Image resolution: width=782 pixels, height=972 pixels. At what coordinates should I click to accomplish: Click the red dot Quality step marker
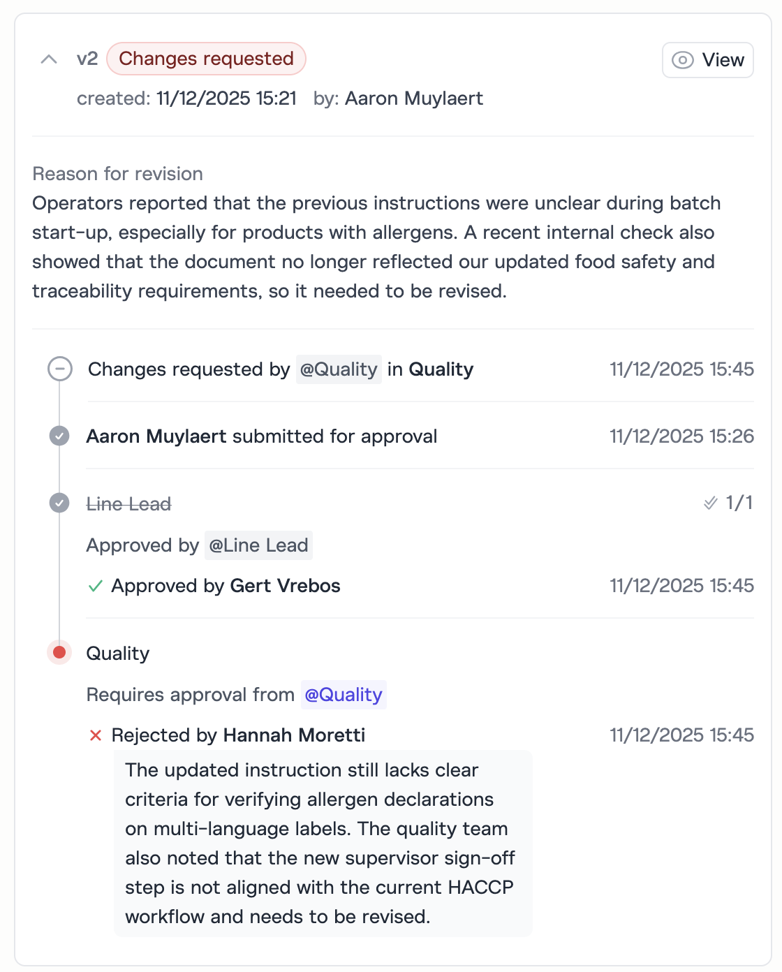pyautogui.click(x=59, y=652)
